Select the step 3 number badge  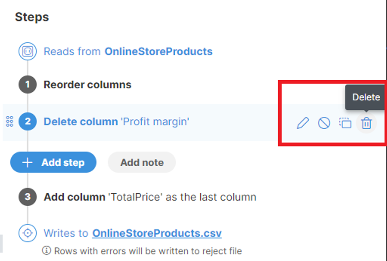27,197
